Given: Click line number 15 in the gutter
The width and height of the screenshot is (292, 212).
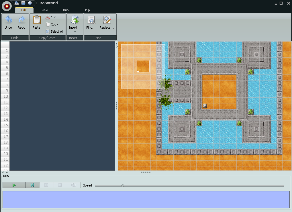Looking at the screenshot, I should pyautogui.click(x=6, y=125).
